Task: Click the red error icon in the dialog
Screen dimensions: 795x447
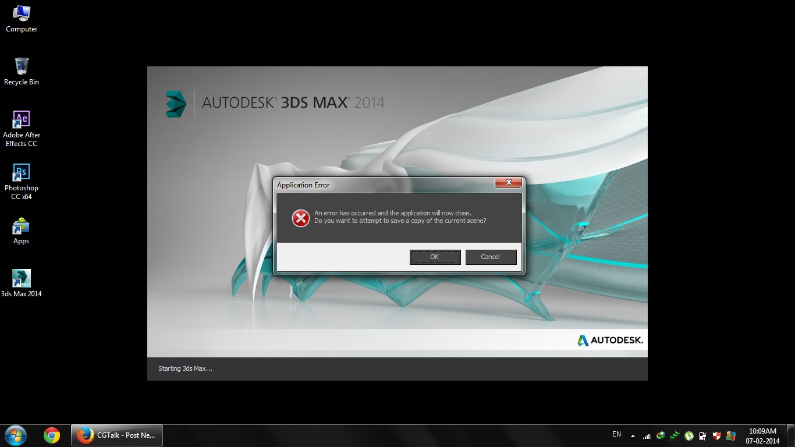Action: 300,218
